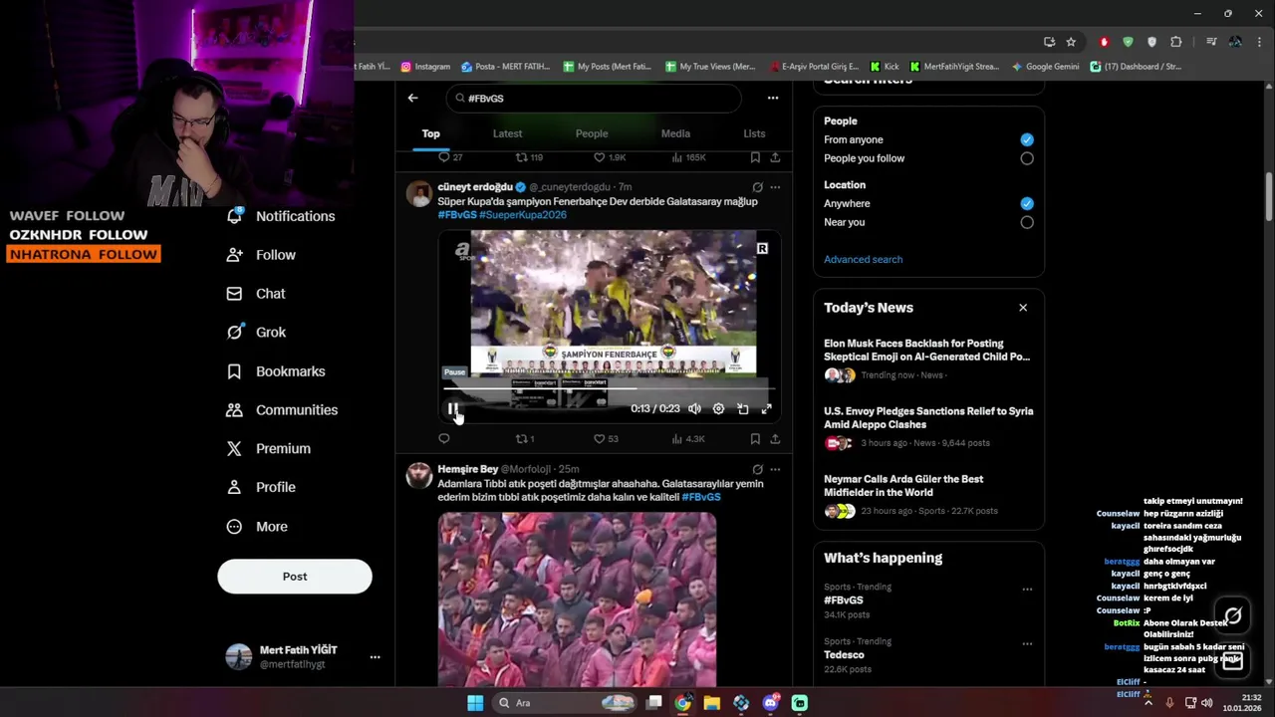Repost cüneyt erdoğdu's post

[x=525, y=438]
